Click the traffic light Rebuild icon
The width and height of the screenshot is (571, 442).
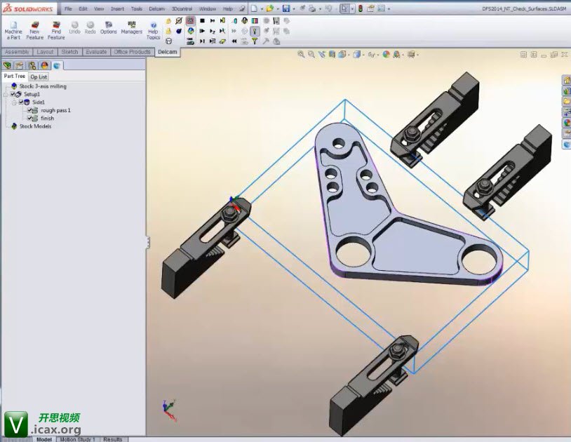pyautogui.click(x=360, y=8)
